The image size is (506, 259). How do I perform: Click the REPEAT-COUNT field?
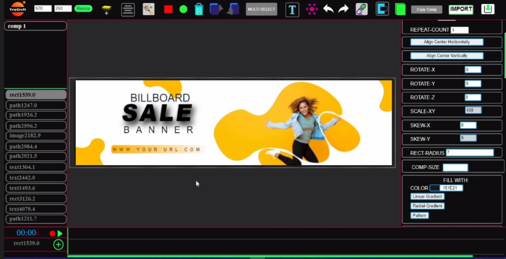click(459, 30)
